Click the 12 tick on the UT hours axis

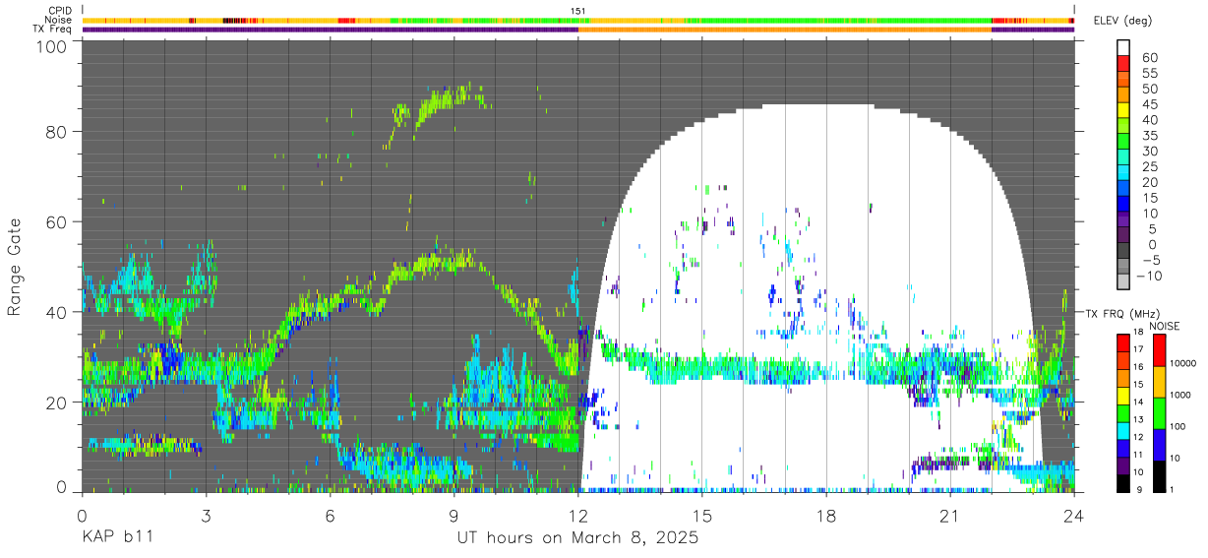click(577, 515)
